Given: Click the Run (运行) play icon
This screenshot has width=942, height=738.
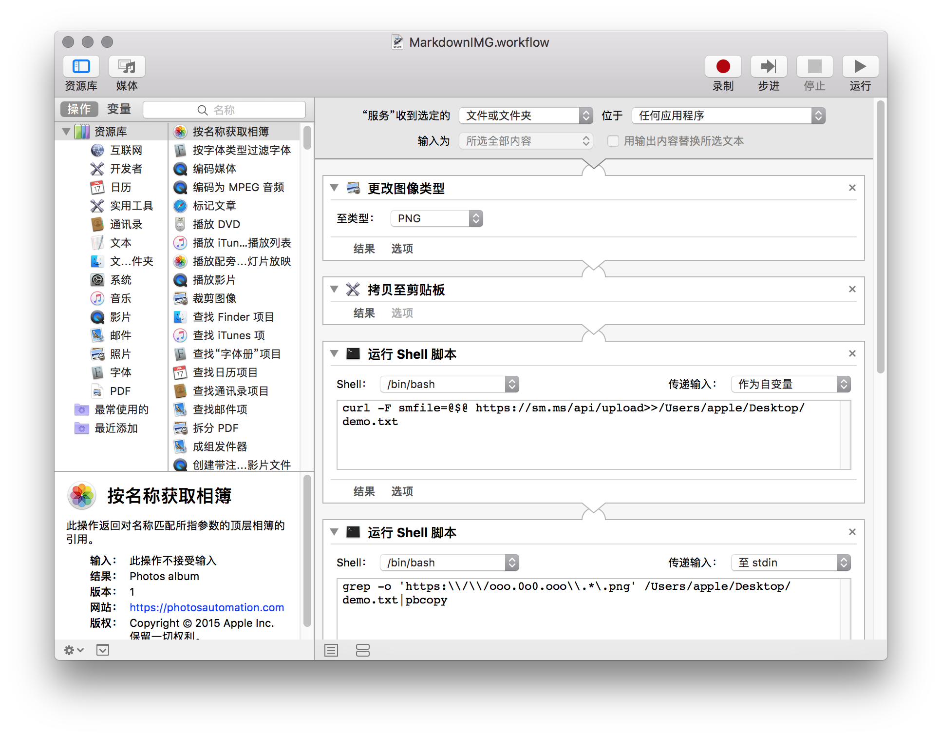Looking at the screenshot, I should coord(860,66).
